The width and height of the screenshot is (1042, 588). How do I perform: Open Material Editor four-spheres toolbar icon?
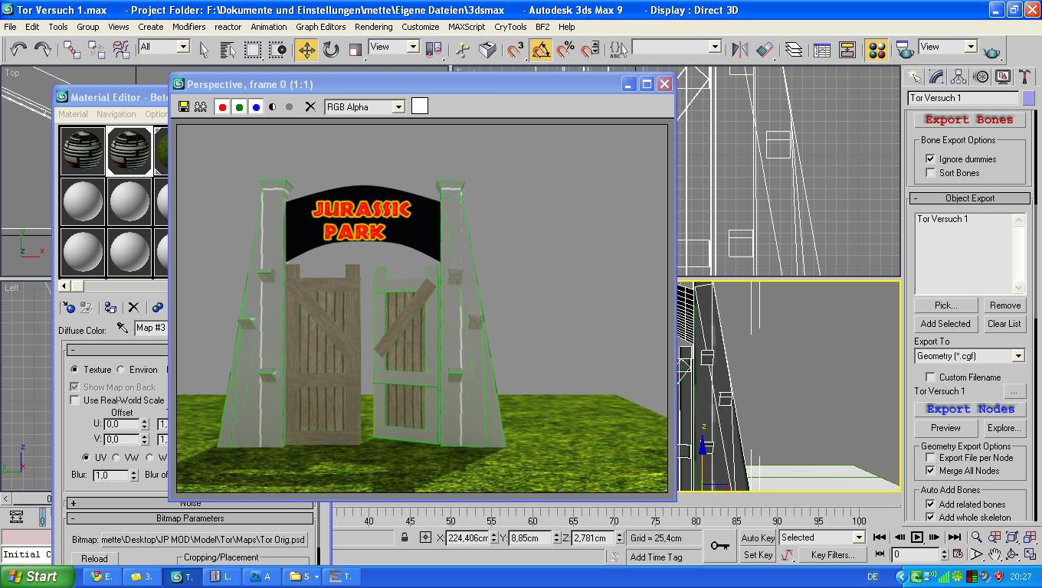[877, 50]
